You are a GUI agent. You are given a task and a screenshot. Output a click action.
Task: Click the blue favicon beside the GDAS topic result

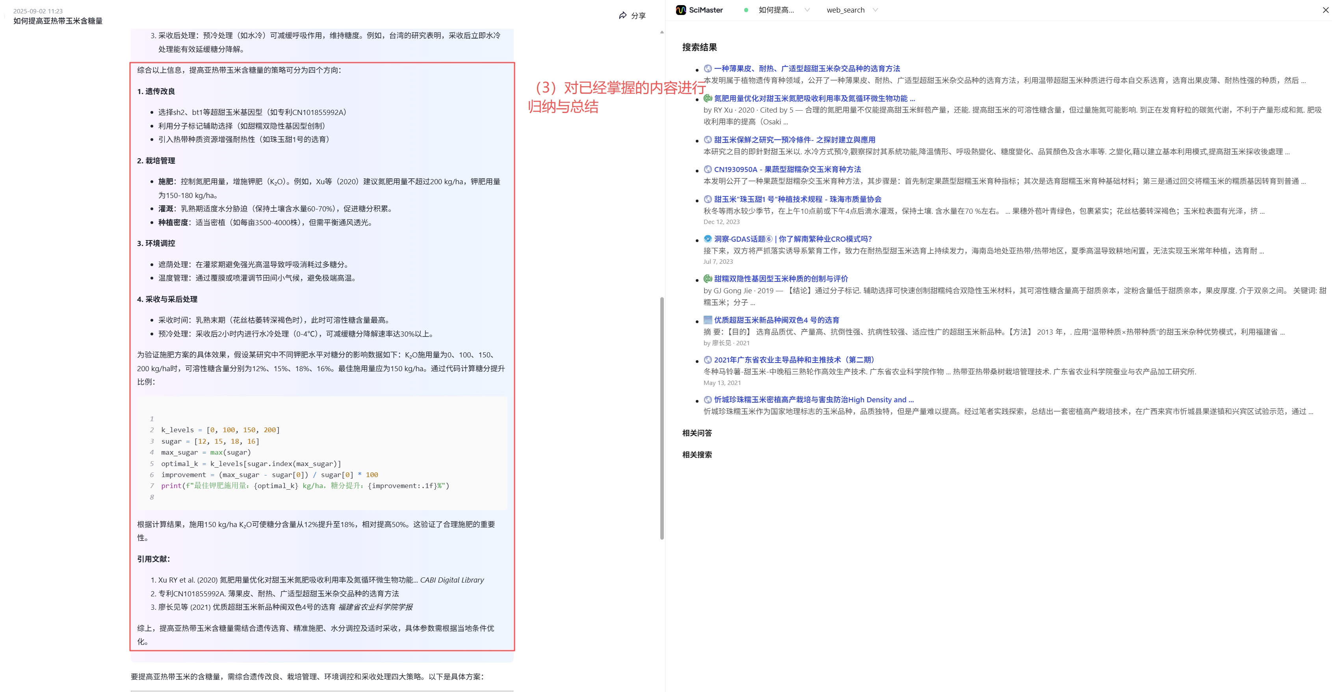coord(708,239)
